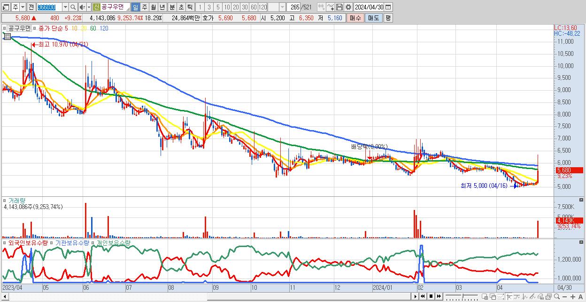Rewind the chart replay
Screen dimensions: 586x302
(x=423, y=296)
